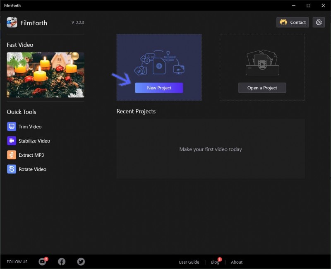
Task: Click the About link
Action: click(x=236, y=262)
